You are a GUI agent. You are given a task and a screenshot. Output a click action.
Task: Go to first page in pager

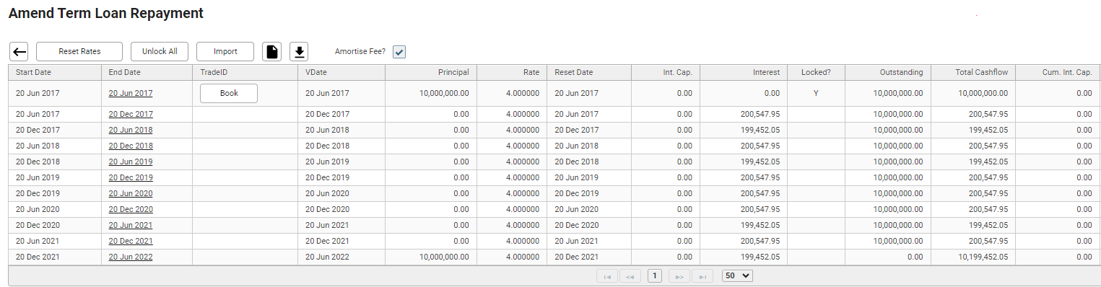coord(607,275)
